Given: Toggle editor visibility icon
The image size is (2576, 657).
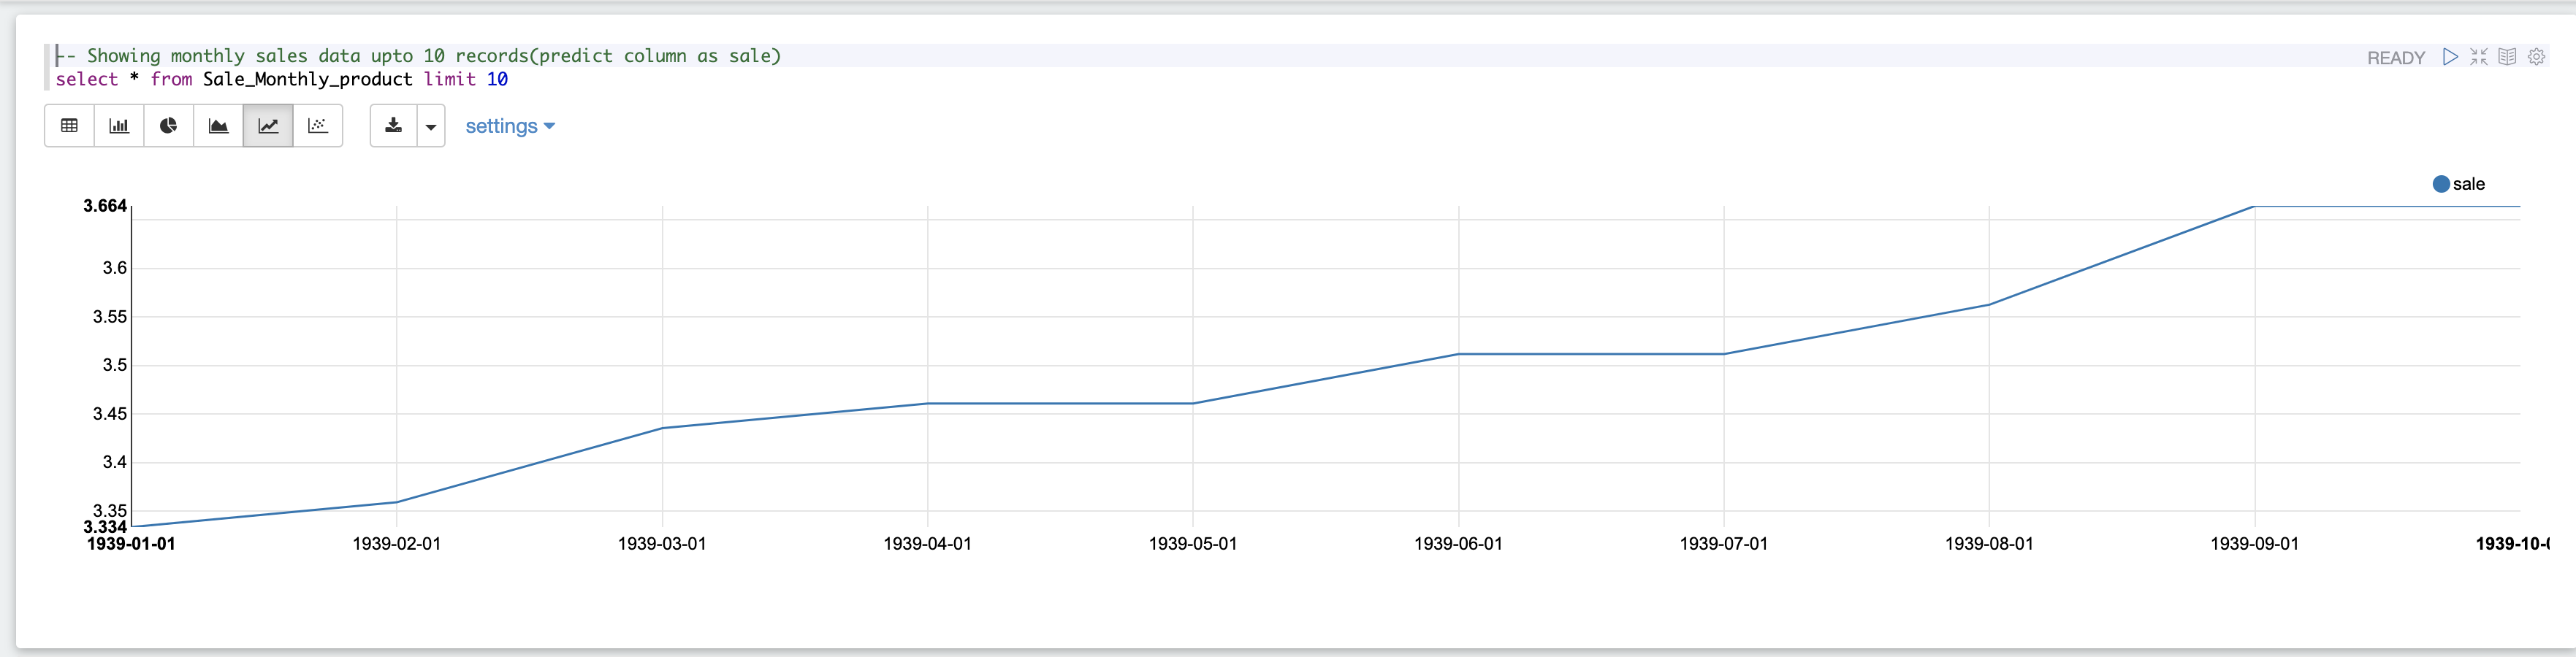Looking at the screenshot, I should pyautogui.click(x=2479, y=57).
